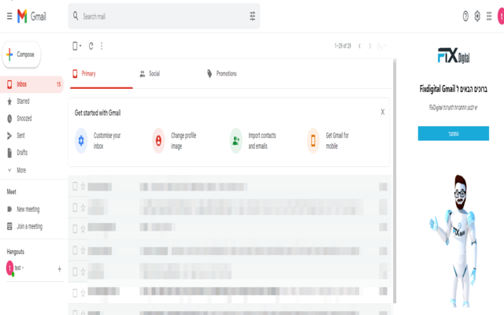Open Google apps grid icon
504x315 pixels.
tap(489, 16)
